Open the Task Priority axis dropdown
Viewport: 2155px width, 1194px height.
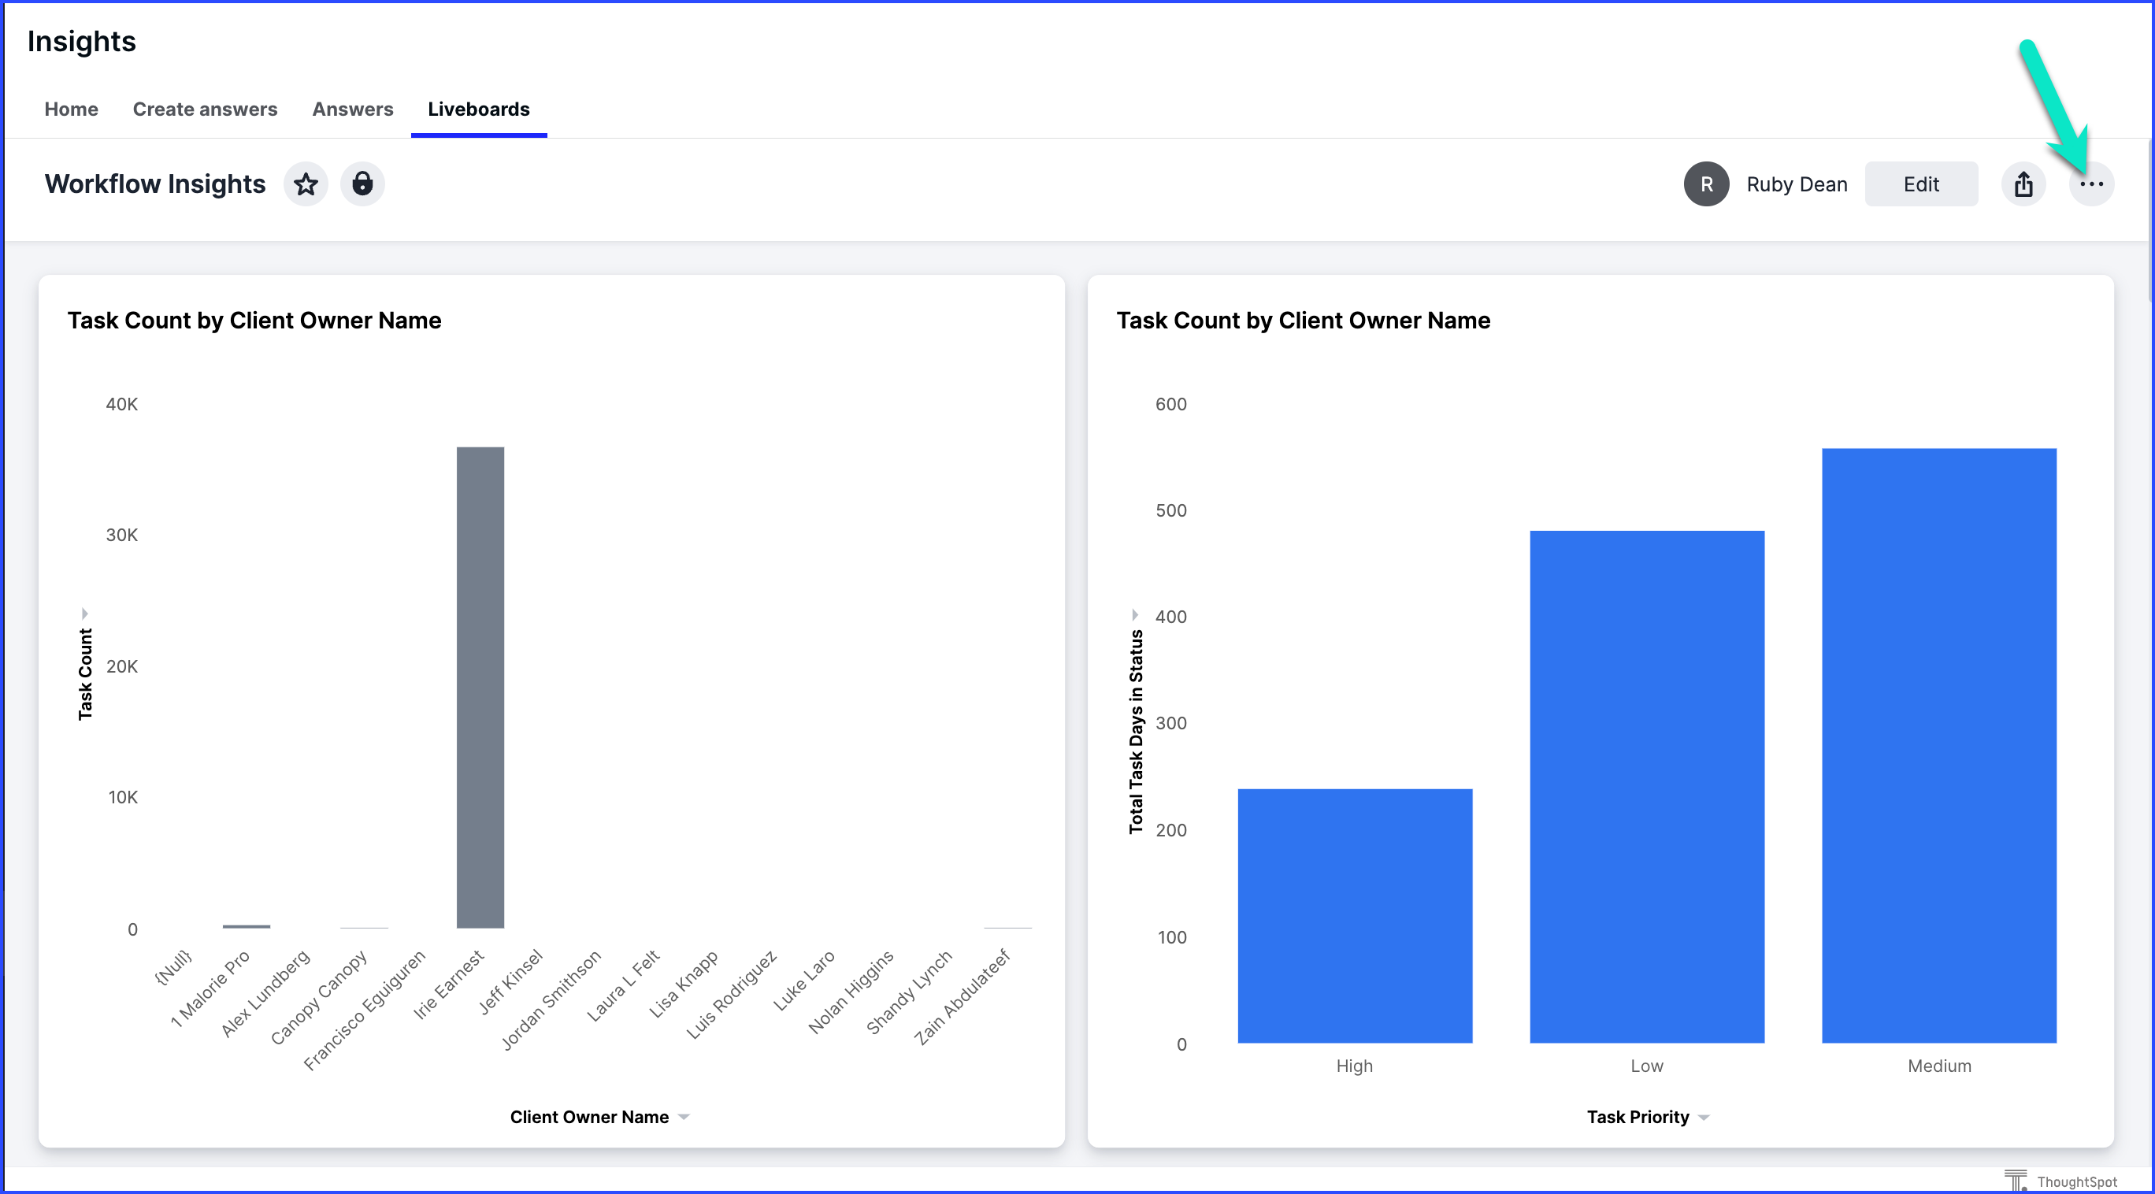[1703, 1117]
